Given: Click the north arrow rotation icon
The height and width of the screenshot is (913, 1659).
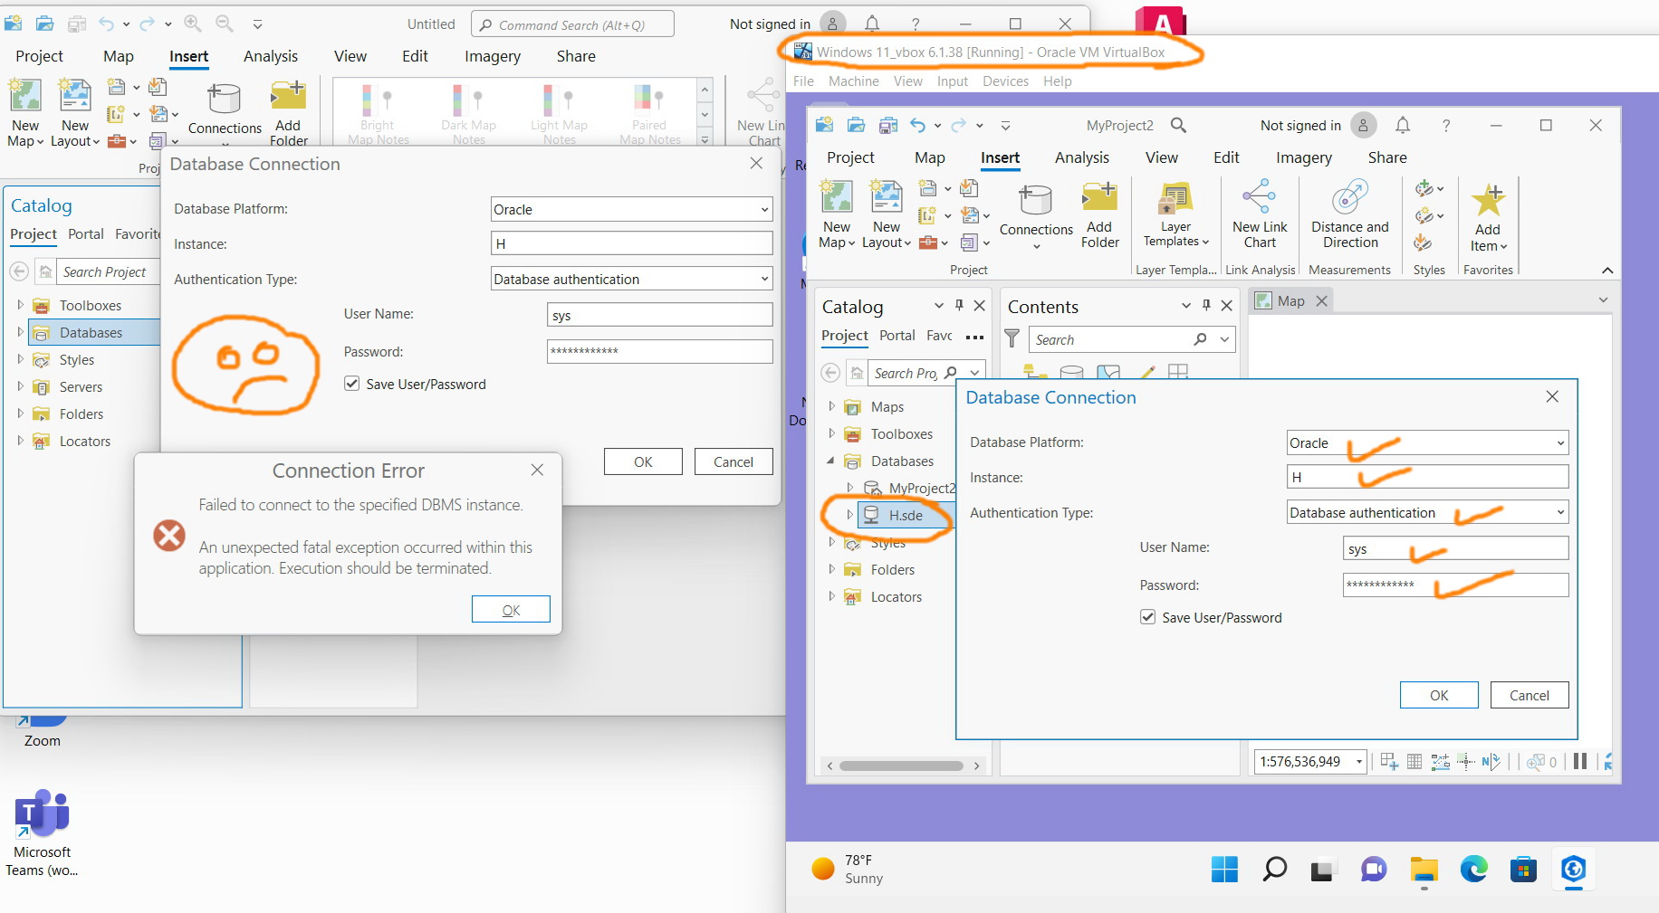Looking at the screenshot, I should coord(1491,761).
